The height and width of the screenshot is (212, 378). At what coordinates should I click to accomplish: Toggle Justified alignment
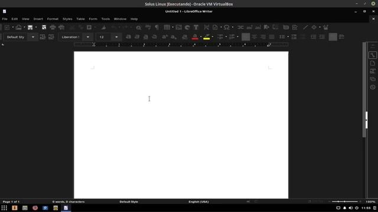click(272, 37)
